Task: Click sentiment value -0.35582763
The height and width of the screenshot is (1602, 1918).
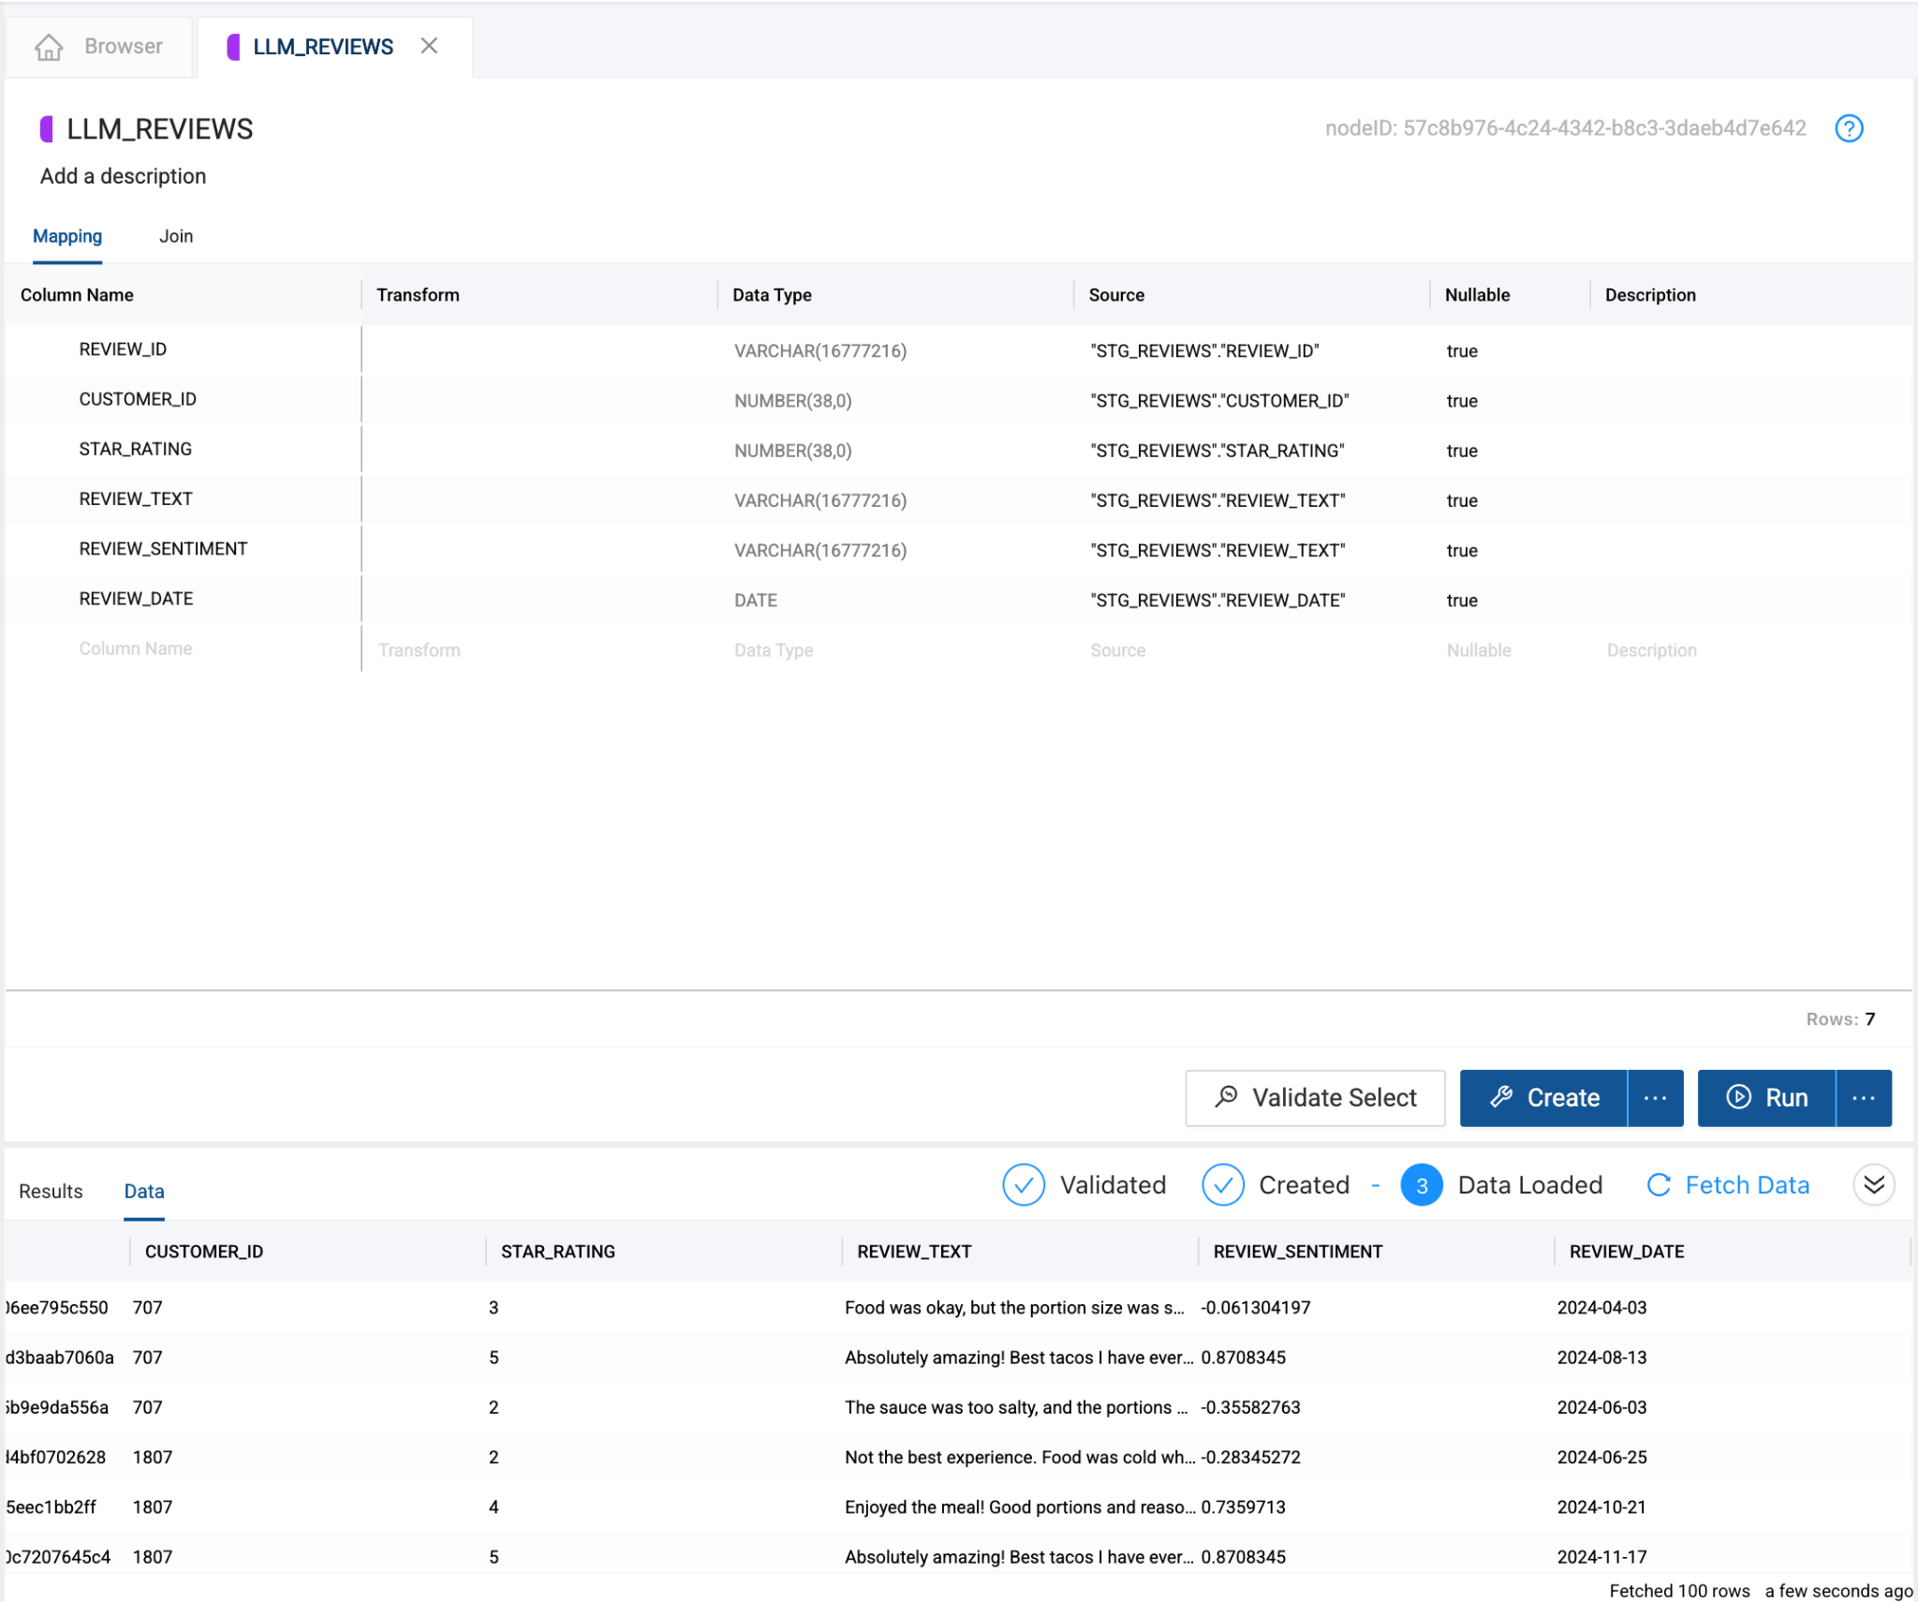Action: click(x=1250, y=1407)
